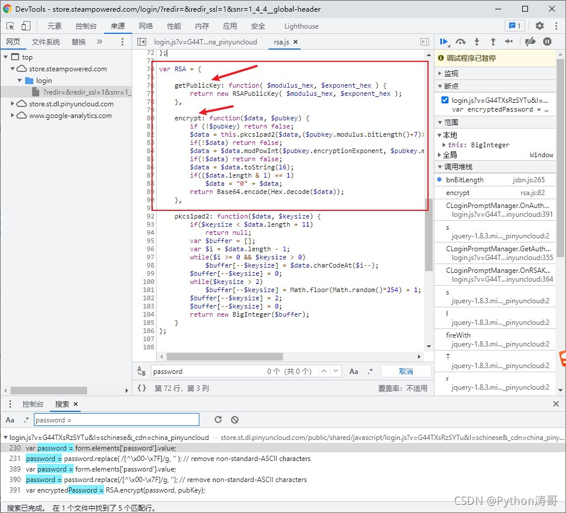
Task: Focus the Search drawer query field
Action: coord(116,420)
